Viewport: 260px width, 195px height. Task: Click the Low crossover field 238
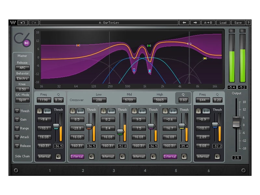pos(99,100)
